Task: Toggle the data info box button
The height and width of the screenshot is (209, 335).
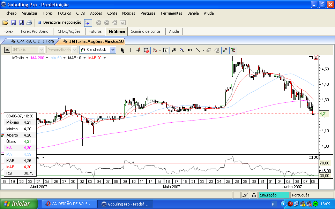Action: [166, 50]
